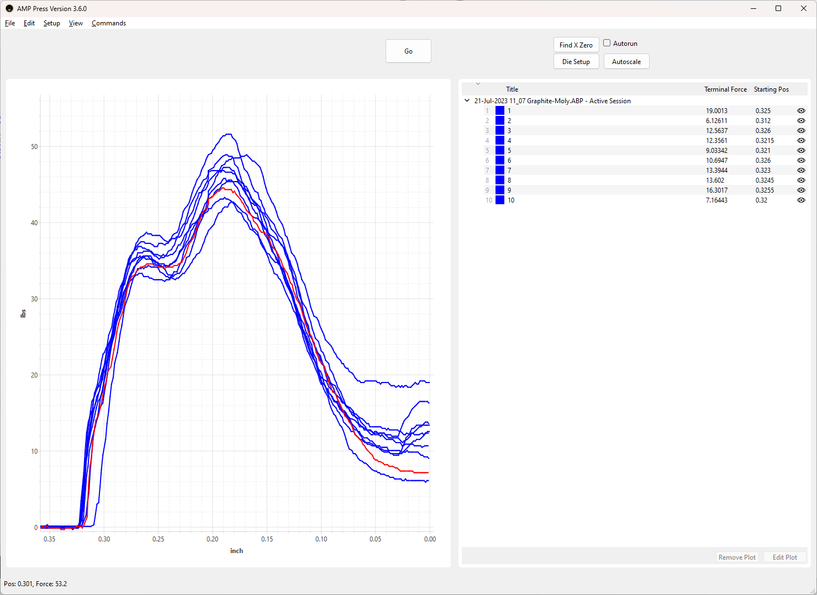Click the color swatch of plot 4
This screenshot has height=595, width=817.
[x=500, y=141]
